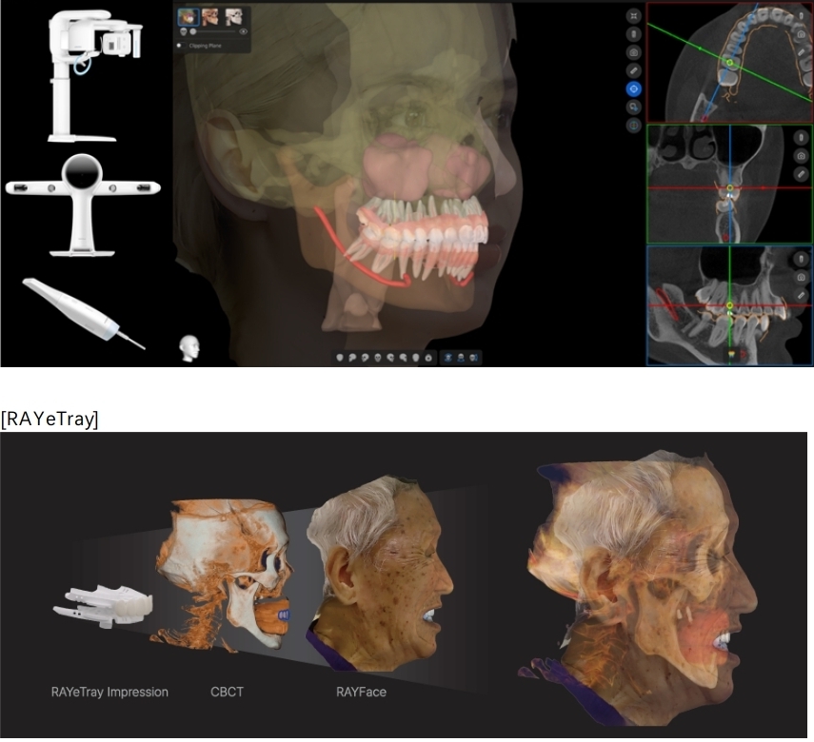
Task: Click the yellow crosshair center in axial view
Action: 729,63
